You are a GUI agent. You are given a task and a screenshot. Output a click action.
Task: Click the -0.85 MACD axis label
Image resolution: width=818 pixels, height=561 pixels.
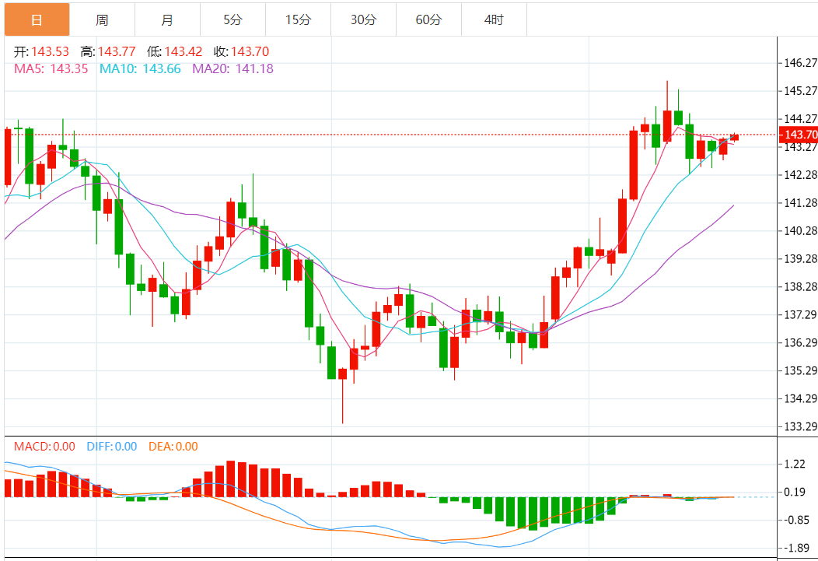[x=795, y=521]
